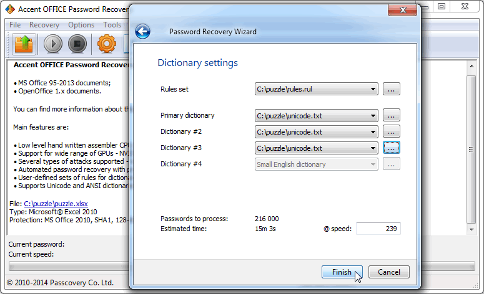Open the File menu
Screen dimensions: 484x294
[x=15, y=25]
